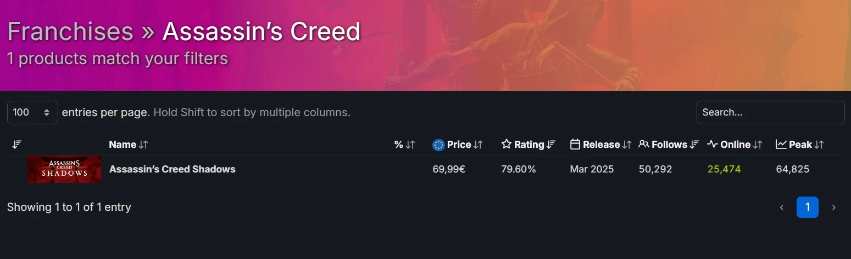Toggle sort arrows next to Name header
Screen dimensions: 851x259
click(x=144, y=145)
